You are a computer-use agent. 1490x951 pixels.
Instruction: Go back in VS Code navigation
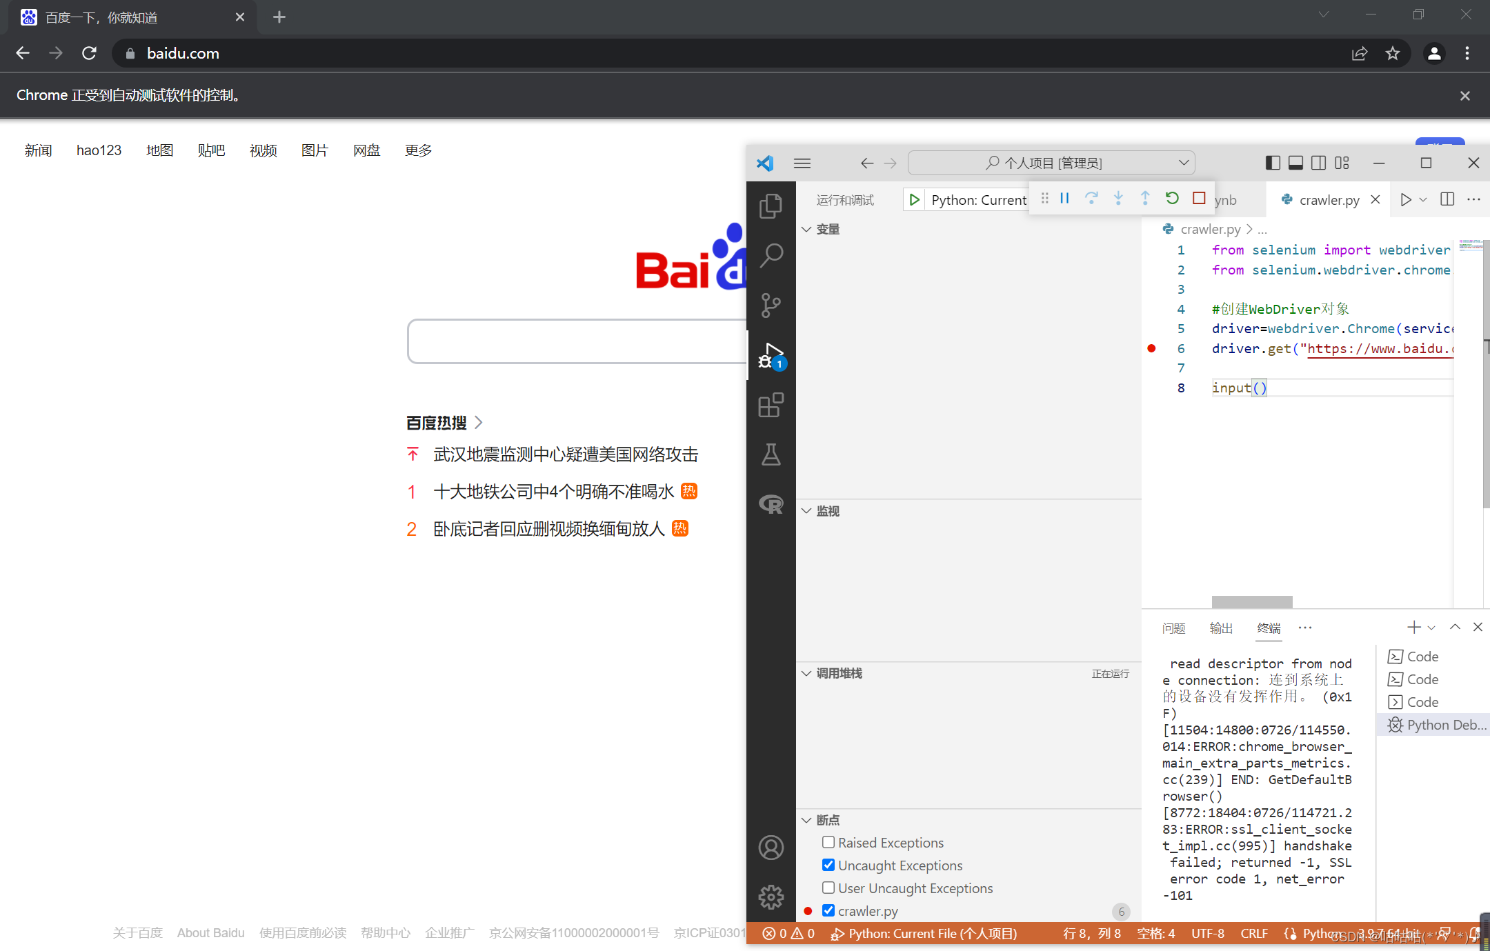pyautogui.click(x=867, y=163)
